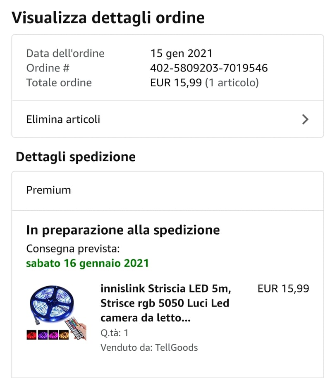This screenshot has width=335, height=378.
Task: Tap the Elimina articoli row
Action: (167, 119)
